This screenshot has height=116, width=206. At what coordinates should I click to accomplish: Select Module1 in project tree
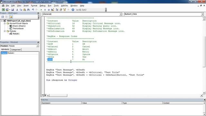pyautogui.click(x=16, y=34)
